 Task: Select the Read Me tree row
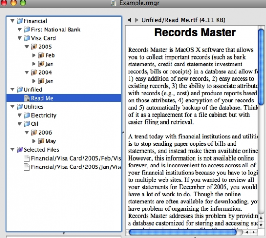(64, 98)
